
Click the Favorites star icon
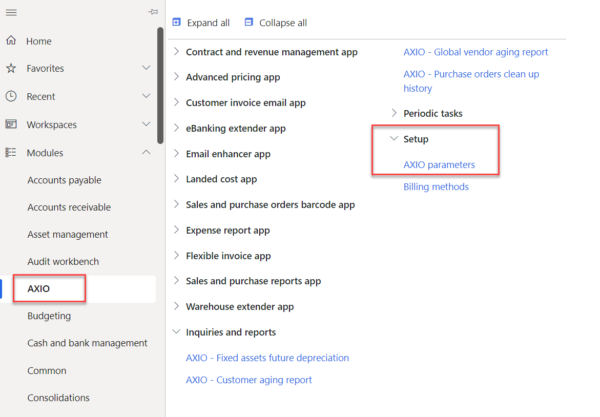(11, 68)
